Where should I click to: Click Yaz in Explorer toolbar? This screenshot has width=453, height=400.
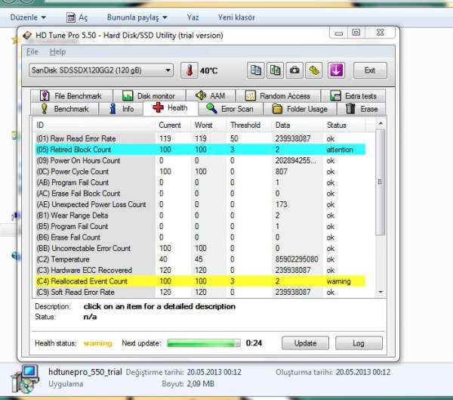pyautogui.click(x=193, y=17)
